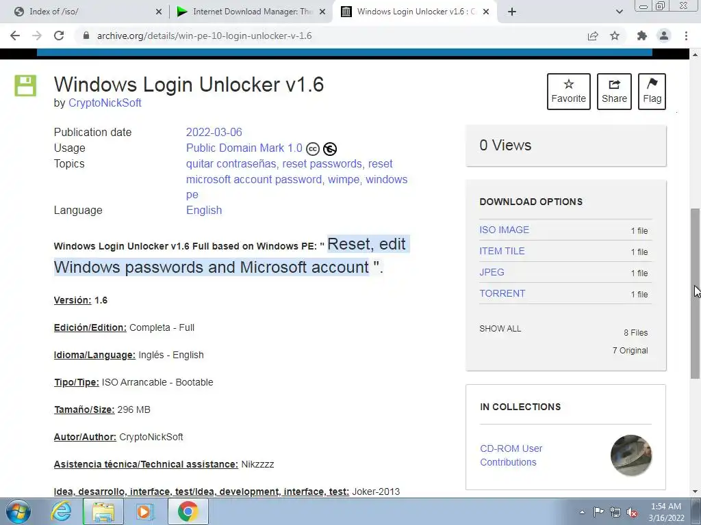This screenshot has width=701, height=525.
Task: Flag this item
Action: pyautogui.click(x=652, y=92)
